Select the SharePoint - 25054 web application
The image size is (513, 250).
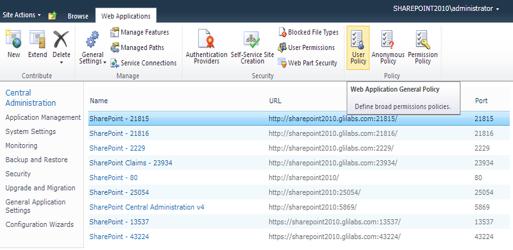pos(119,192)
